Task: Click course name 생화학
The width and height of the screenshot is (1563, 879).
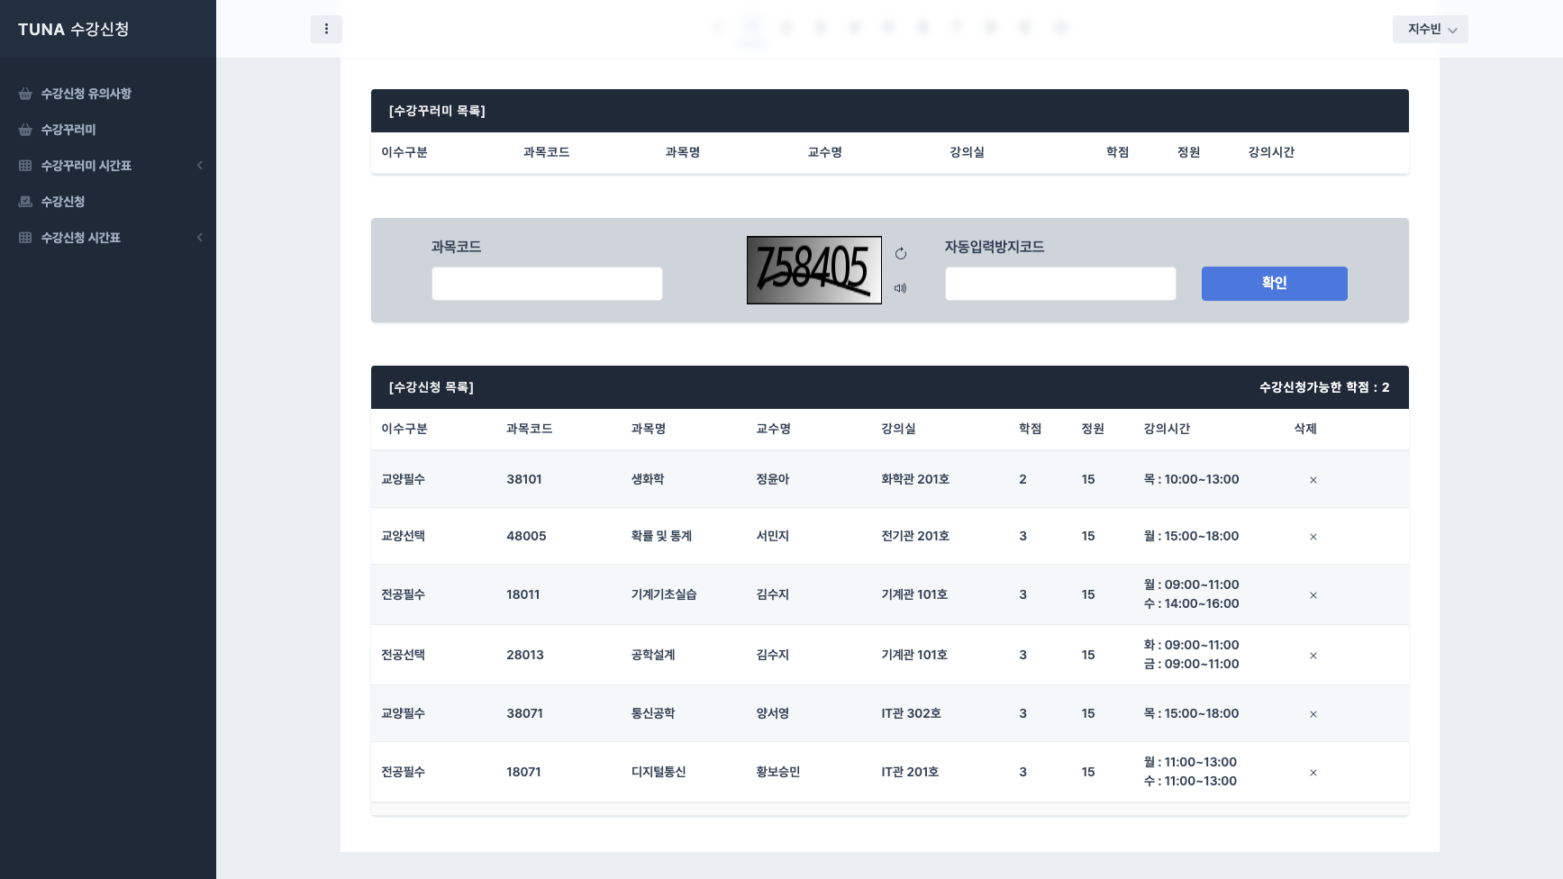Action: (x=648, y=479)
